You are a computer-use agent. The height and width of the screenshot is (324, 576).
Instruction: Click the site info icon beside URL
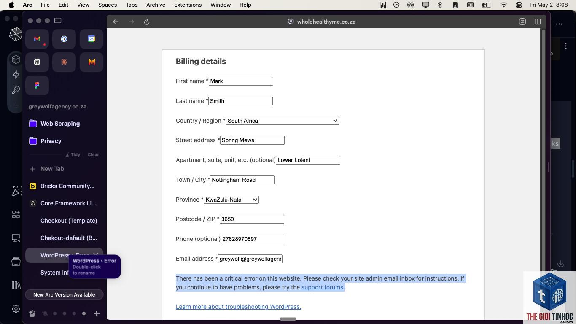coord(291,22)
